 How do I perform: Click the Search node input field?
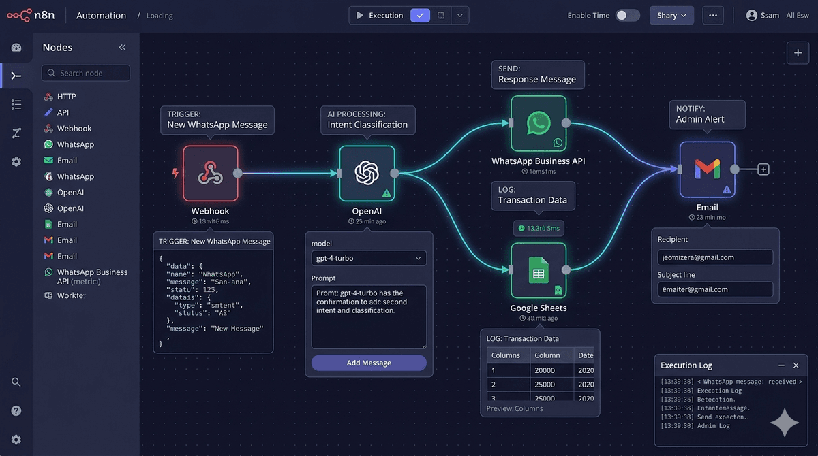point(86,73)
